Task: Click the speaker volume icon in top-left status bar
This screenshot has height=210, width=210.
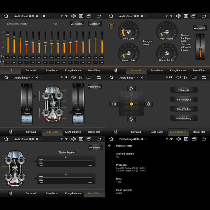Action: (x=73, y=16)
